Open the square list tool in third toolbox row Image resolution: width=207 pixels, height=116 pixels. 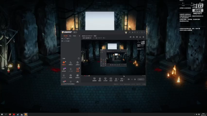[77, 76]
